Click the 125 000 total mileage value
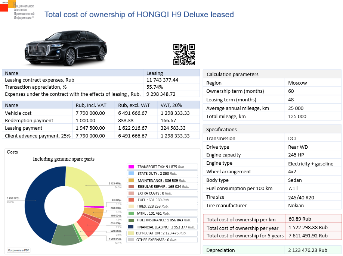343x256 pixels. [x=297, y=116]
